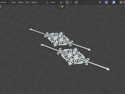The width and height of the screenshot is (125, 94).
Task: Expand the pivot point dropdown arrow
Action: tap(64, 2)
